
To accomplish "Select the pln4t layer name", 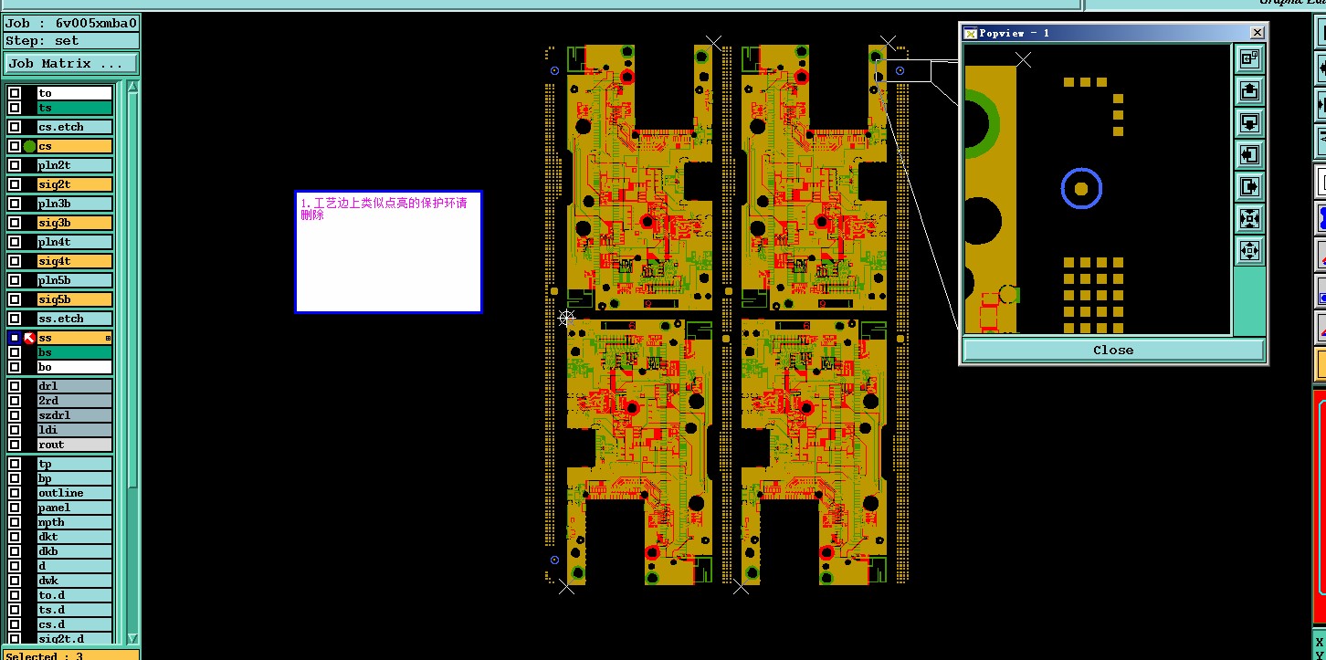I will [74, 242].
